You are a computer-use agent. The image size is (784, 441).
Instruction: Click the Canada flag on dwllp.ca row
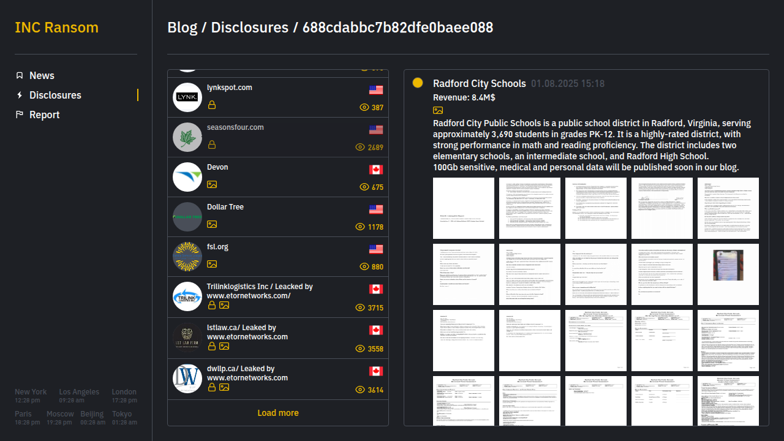click(x=376, y=371)
